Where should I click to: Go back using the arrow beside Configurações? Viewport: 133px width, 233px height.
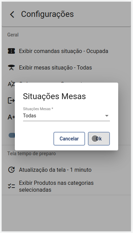[x=12, y=14]
